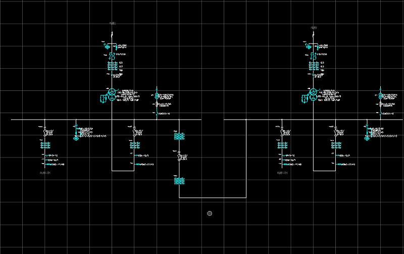Select the rating text beside the right main transformer
Screen dimensions: 404x254
pyautogui.click(x=329, y=95)
